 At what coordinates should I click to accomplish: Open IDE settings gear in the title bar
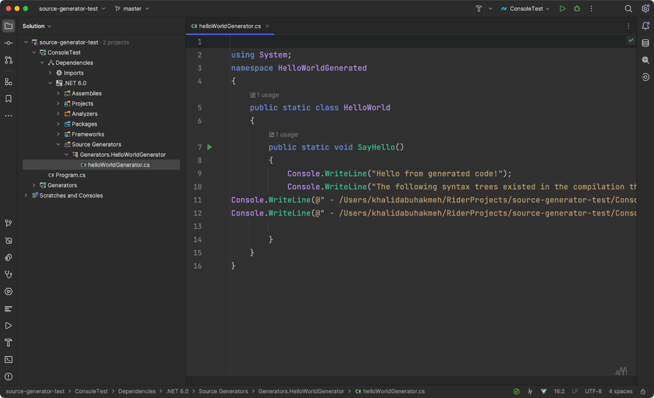(646, 8)
